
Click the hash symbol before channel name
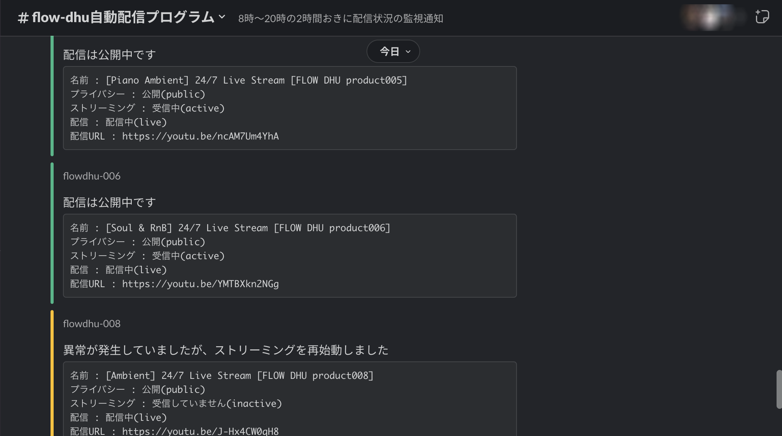23,18
